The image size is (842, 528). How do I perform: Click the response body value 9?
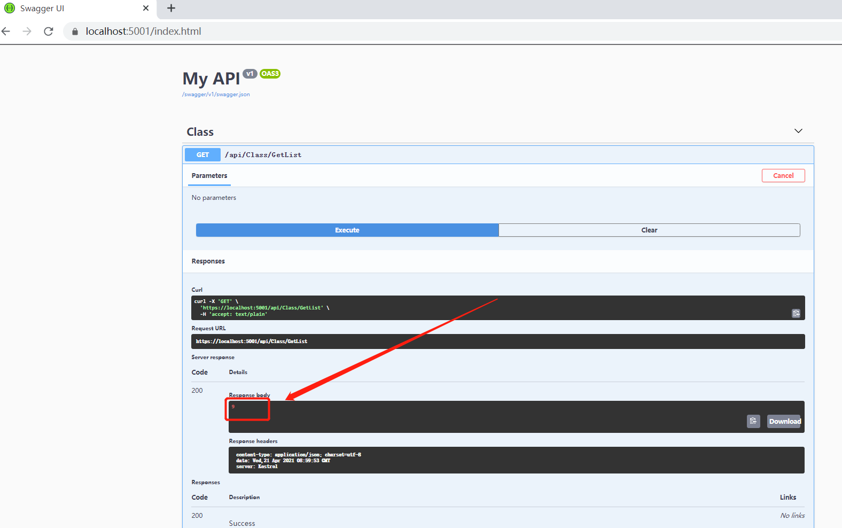[233, 407]
